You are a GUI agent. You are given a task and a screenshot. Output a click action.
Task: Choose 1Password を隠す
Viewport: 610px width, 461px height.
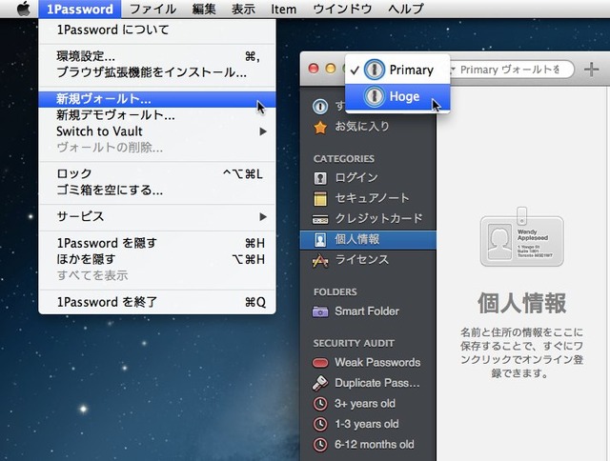click(x=157, y=243)
